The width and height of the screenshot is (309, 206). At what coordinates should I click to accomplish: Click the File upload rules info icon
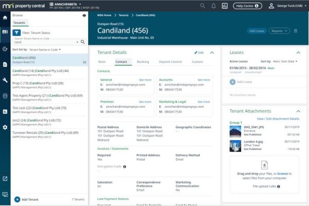click(x=279, y=186)
